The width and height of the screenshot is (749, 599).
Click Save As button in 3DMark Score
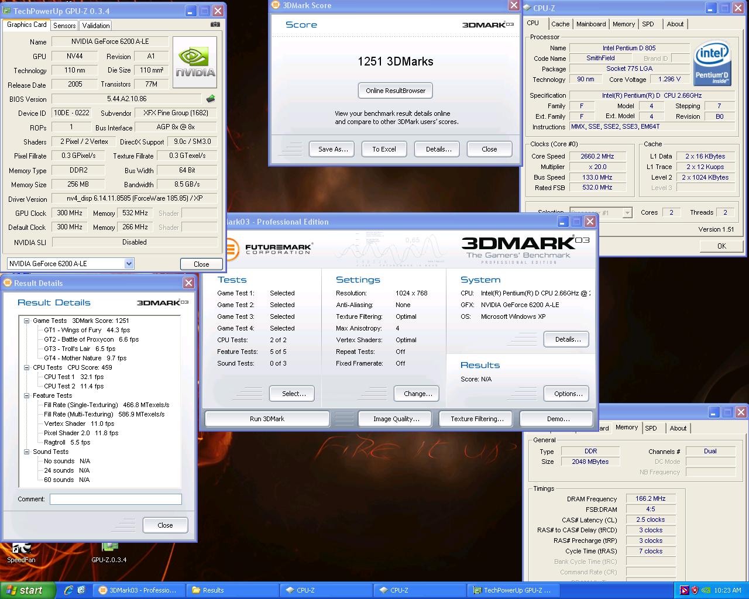333,149
